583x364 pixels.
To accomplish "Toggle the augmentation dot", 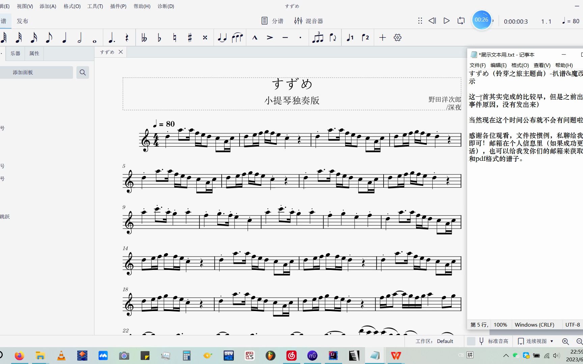I will [x=112, y=38].
